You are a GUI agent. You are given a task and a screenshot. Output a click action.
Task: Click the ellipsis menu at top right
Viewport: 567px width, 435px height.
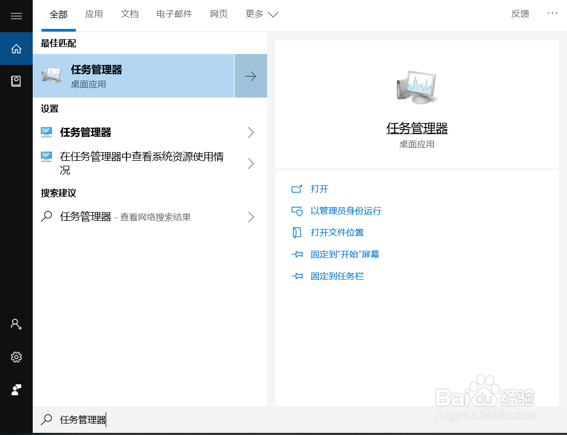(552, 14)
